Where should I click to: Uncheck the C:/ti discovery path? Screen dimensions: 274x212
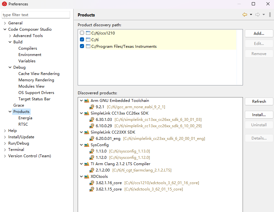82,40
